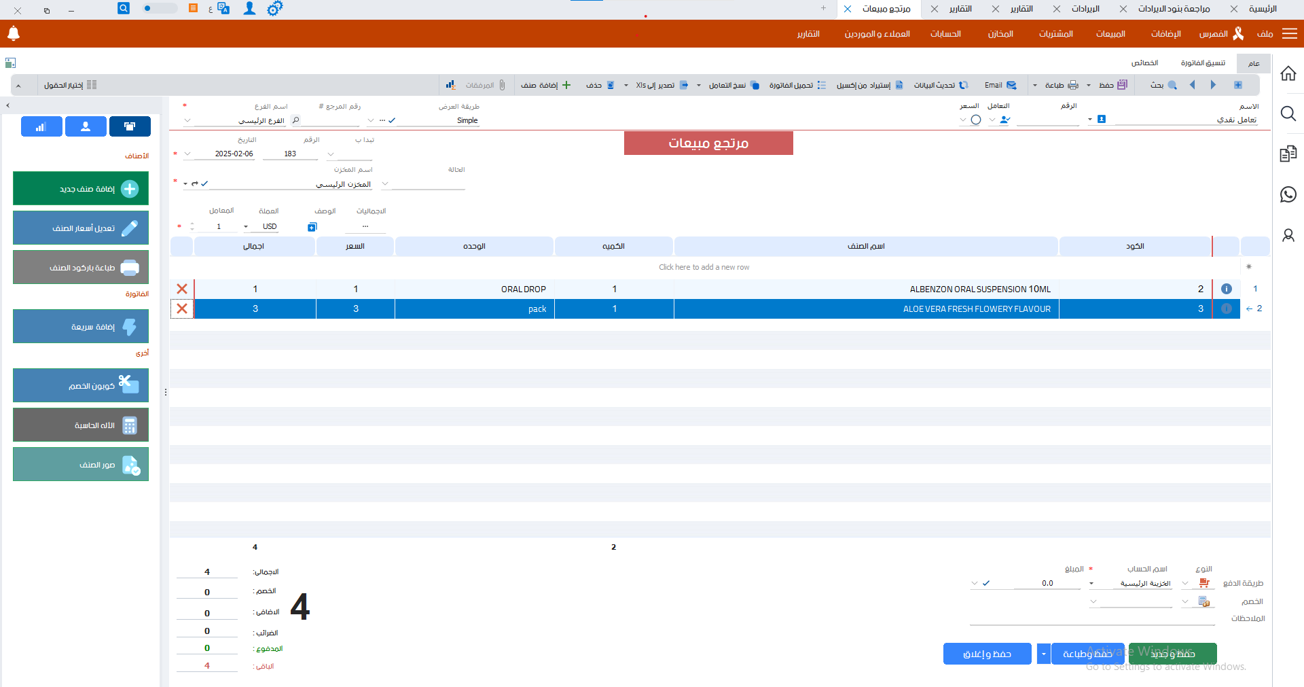The width and height of the screenshot is (1304, 687).
Task: Toggle the switch in the title bar
Action: click(159, 9)
